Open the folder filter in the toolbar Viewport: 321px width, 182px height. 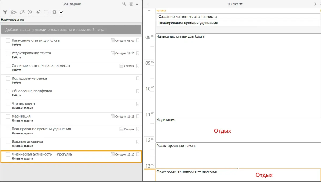pos(14,12)
